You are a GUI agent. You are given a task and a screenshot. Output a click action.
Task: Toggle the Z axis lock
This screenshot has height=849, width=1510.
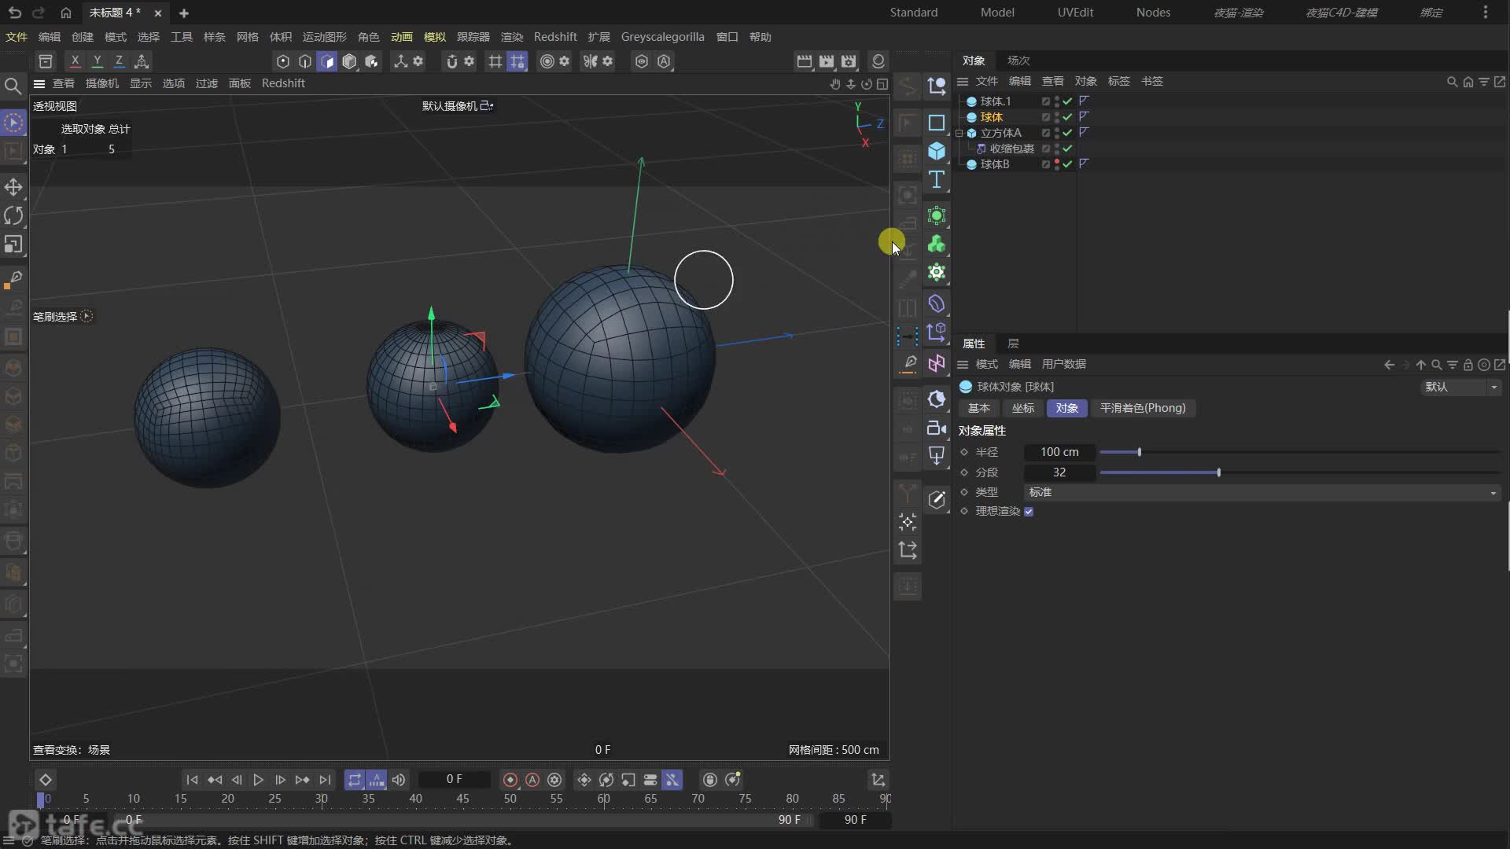pyautogui.click(x=119, y=61)
